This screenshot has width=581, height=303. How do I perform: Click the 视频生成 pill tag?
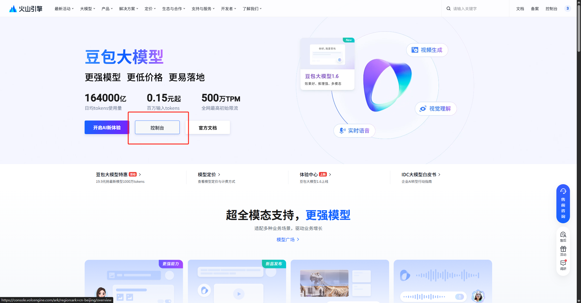tap(427, 50)
